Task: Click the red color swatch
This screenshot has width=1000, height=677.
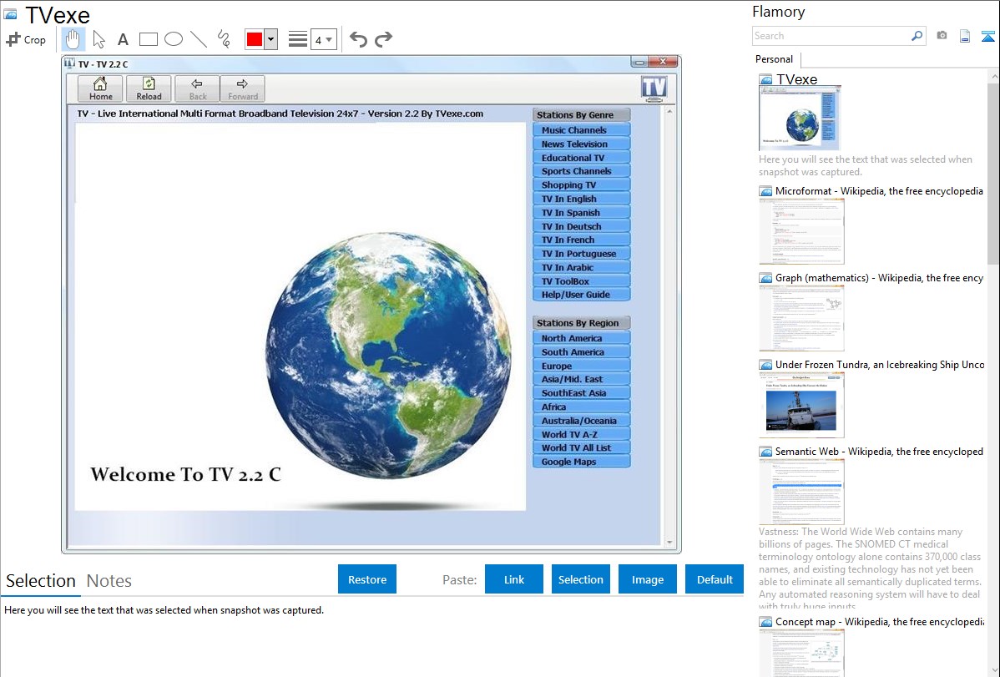Action: tap(255, 39)
